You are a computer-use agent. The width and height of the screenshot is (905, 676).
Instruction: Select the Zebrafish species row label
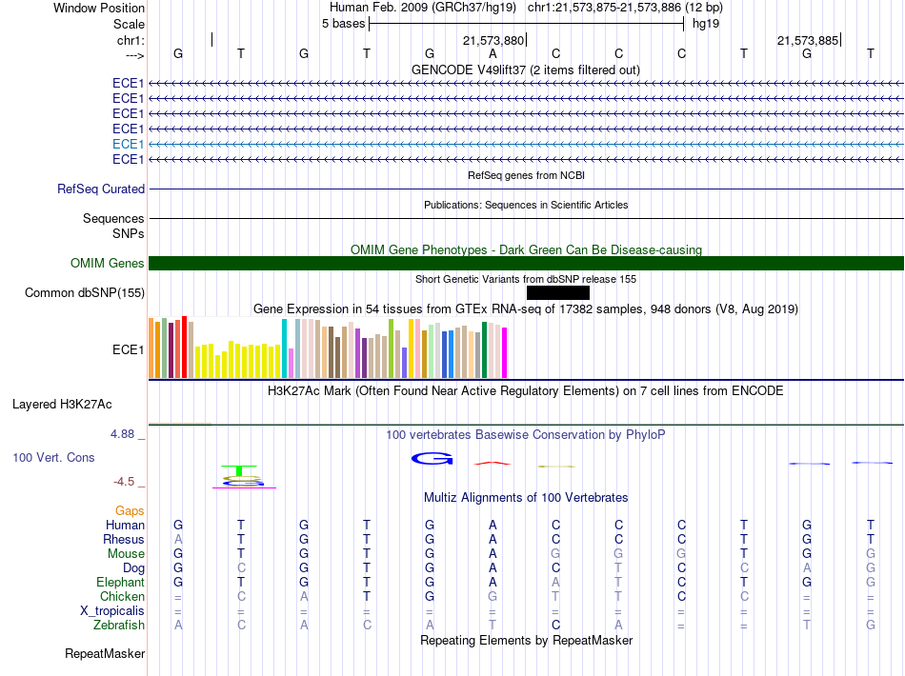pyautogui.click(x=120, y=626)
